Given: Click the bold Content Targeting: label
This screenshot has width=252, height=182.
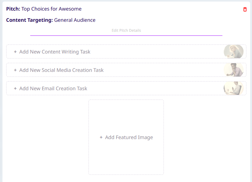Looking at the screenshot, I should (x=29, y=20).
